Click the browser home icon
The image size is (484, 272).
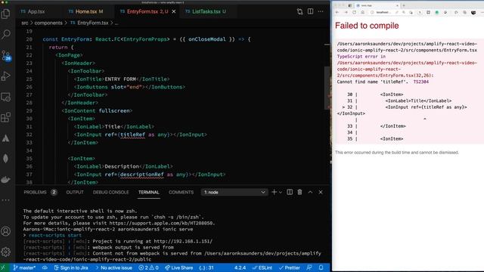[x=363, y=12]
